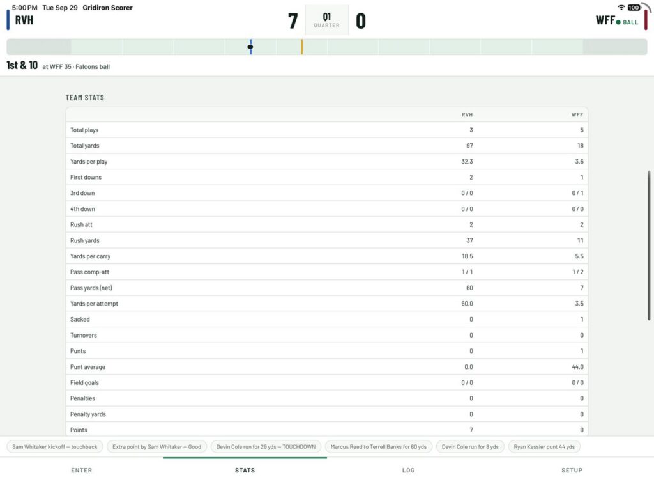The height and width of the screenshot is (491, 654).
Task: Click the 'Rush yards' row label
Action: pyautogui.click(x=85, y=240)
